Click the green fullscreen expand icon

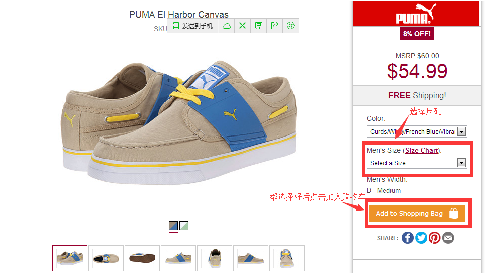pos(243,26)
